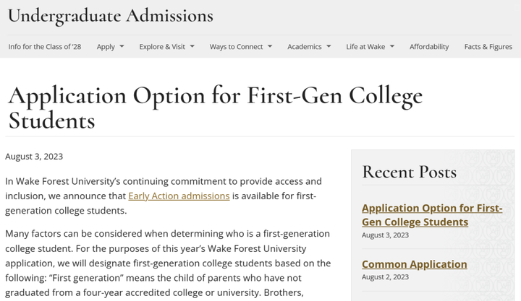Viewport: 521px width, 301px height.
Task: Expand the Explore & Visit dropdown arrow
Action: 192,47
